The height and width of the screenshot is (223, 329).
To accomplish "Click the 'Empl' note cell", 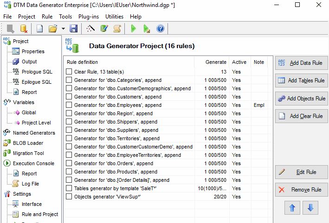I will click(259, 105).
